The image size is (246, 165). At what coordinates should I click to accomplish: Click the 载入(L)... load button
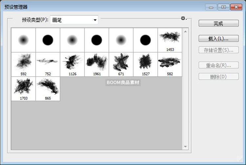(x=218, y=38)
